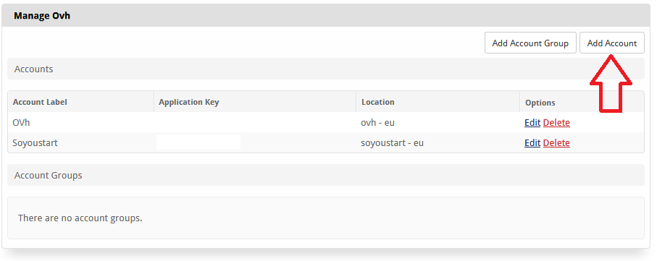
Task: Delete the OVh account
Action: [556, 123]
